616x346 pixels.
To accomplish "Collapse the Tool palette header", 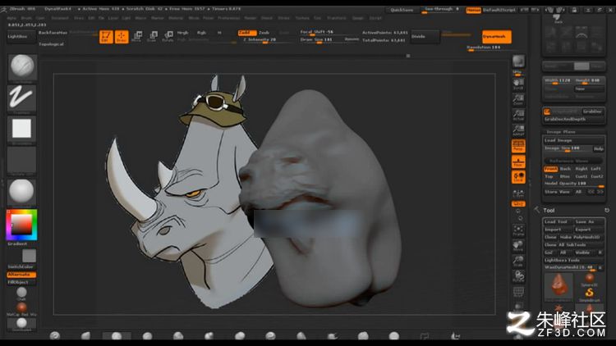I will tap(549, 210).
